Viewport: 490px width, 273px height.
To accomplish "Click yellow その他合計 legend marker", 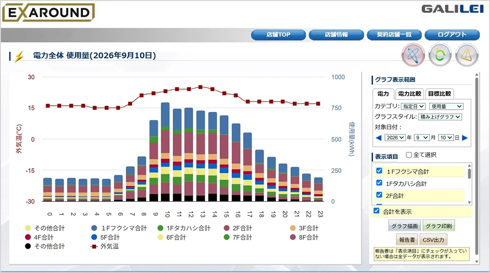I will pyautogui.click(x=28, y=228).
